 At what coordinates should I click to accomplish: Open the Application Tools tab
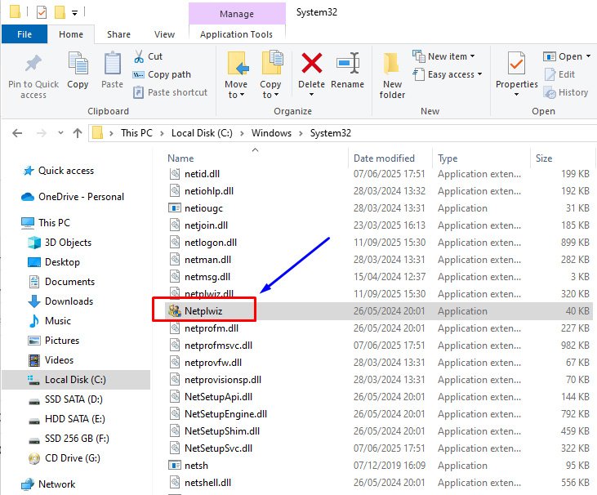click(237, 34)
